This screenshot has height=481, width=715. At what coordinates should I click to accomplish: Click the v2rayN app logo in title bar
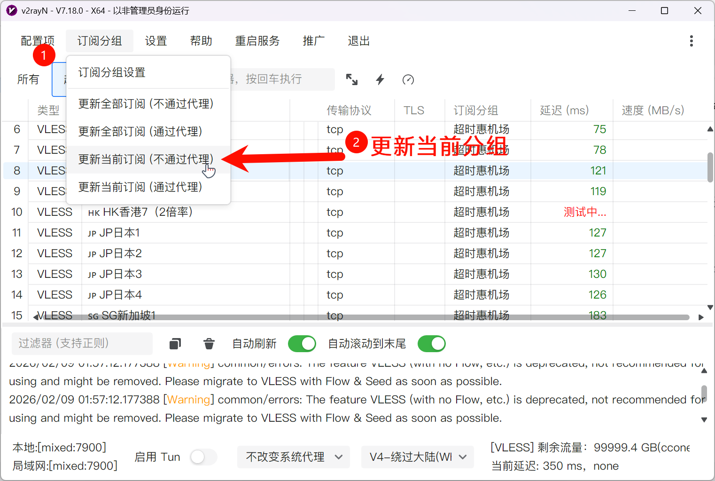click(x=11, y=10)
